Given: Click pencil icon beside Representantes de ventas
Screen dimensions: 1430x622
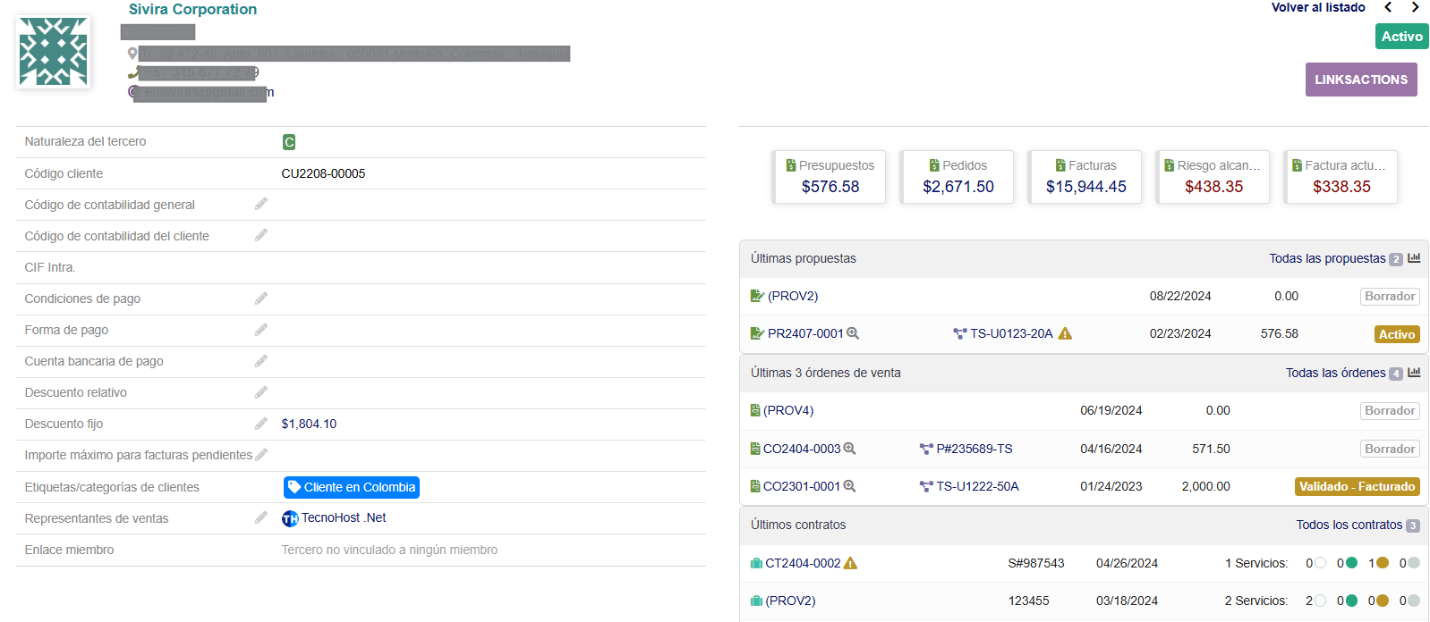Looking at the screenshot, I should pos(260,517).
